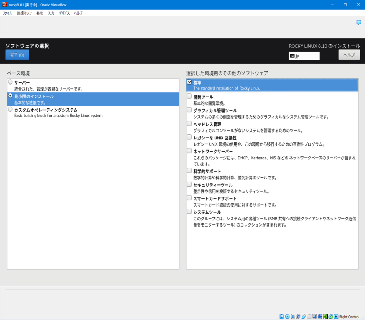Click the 完了 (D) button
Screen dimensions: 365x320
[17, 55]
